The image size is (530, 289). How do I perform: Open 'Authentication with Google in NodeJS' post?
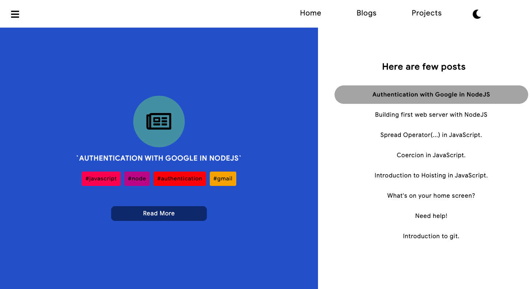(431, 95)
